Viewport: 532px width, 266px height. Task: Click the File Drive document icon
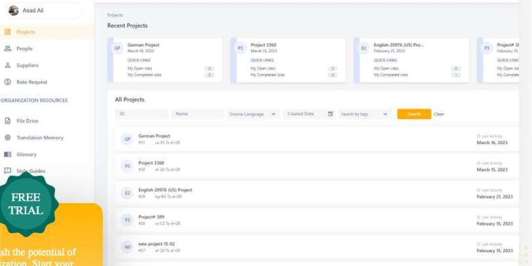(x=8, y=121)
